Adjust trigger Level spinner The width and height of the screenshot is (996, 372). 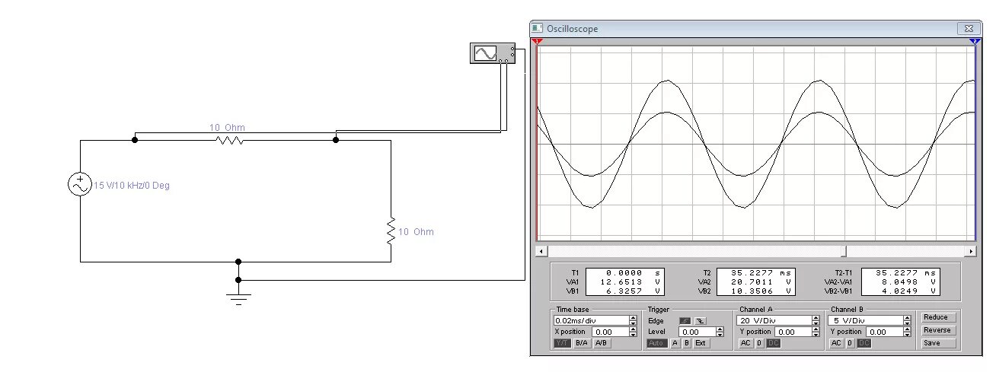coord(720,332)
